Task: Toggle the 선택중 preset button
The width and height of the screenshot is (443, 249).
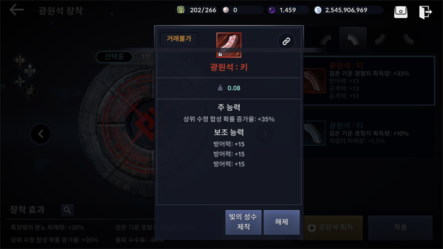Action: pos(114,57)
